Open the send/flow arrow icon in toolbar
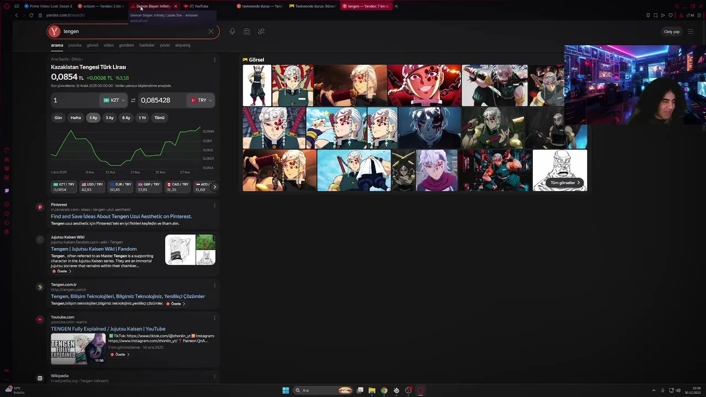 pyautogui.click(x=663, y=15)
